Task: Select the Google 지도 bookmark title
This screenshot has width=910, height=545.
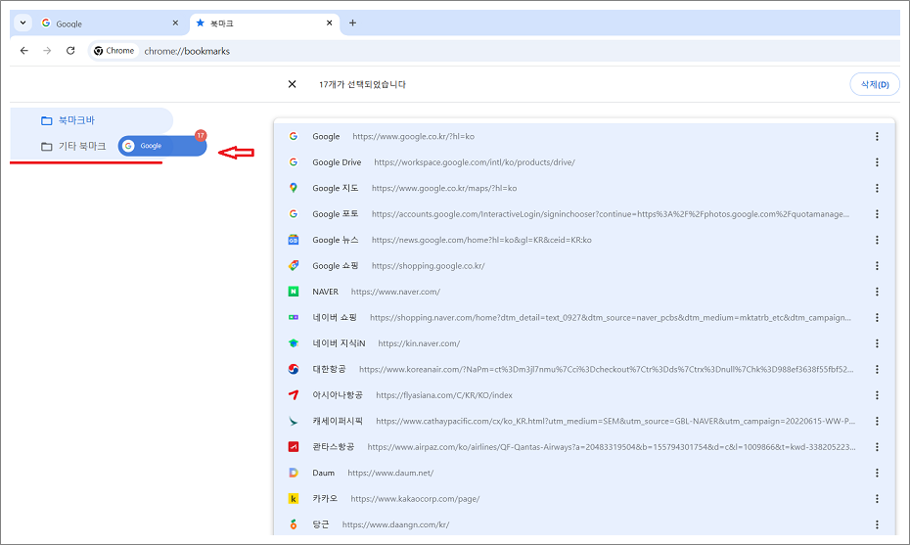Action: [336, 188]
